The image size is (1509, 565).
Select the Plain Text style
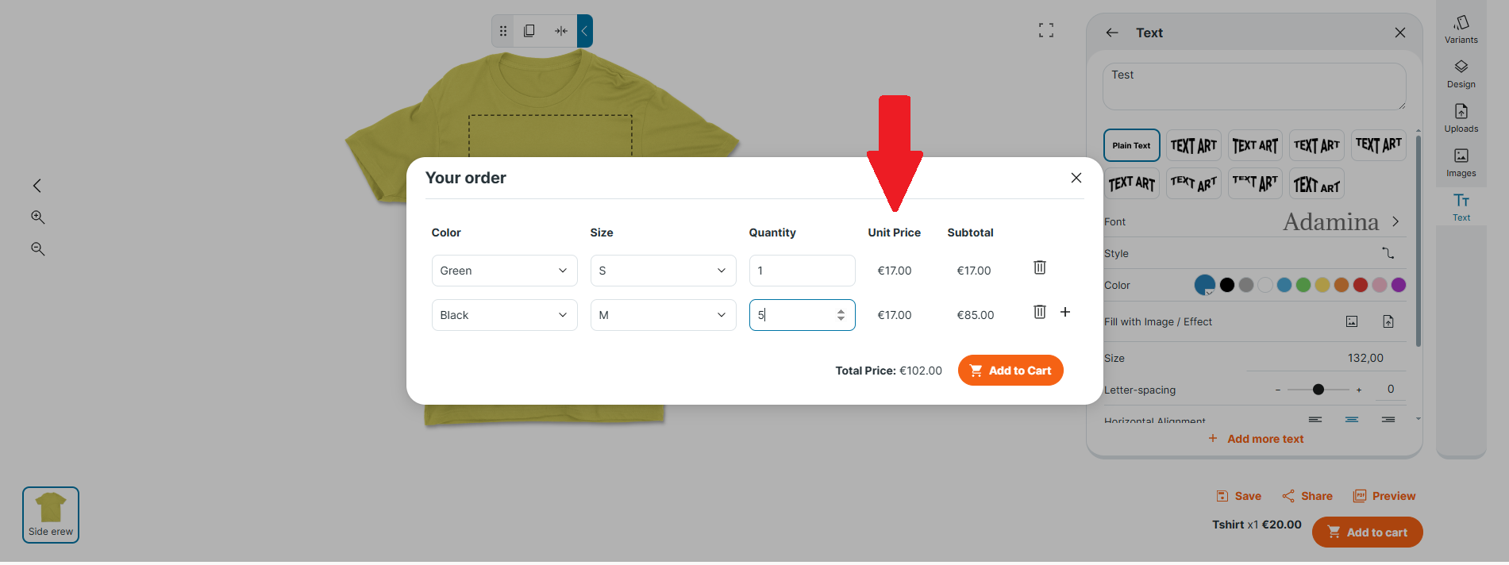(1132, 145)
